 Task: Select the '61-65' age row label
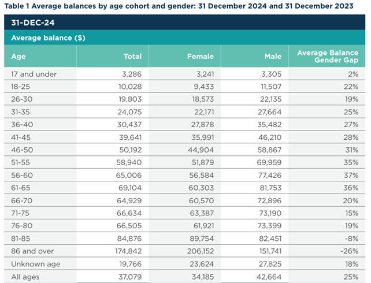pyautogui.click(x=21, y=188)
